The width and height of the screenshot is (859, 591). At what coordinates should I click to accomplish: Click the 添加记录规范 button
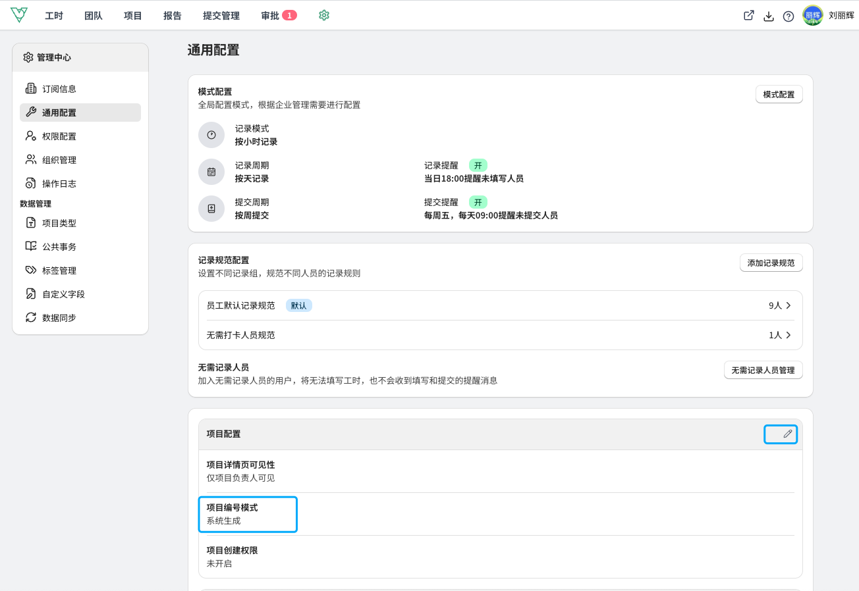[771, 263]
